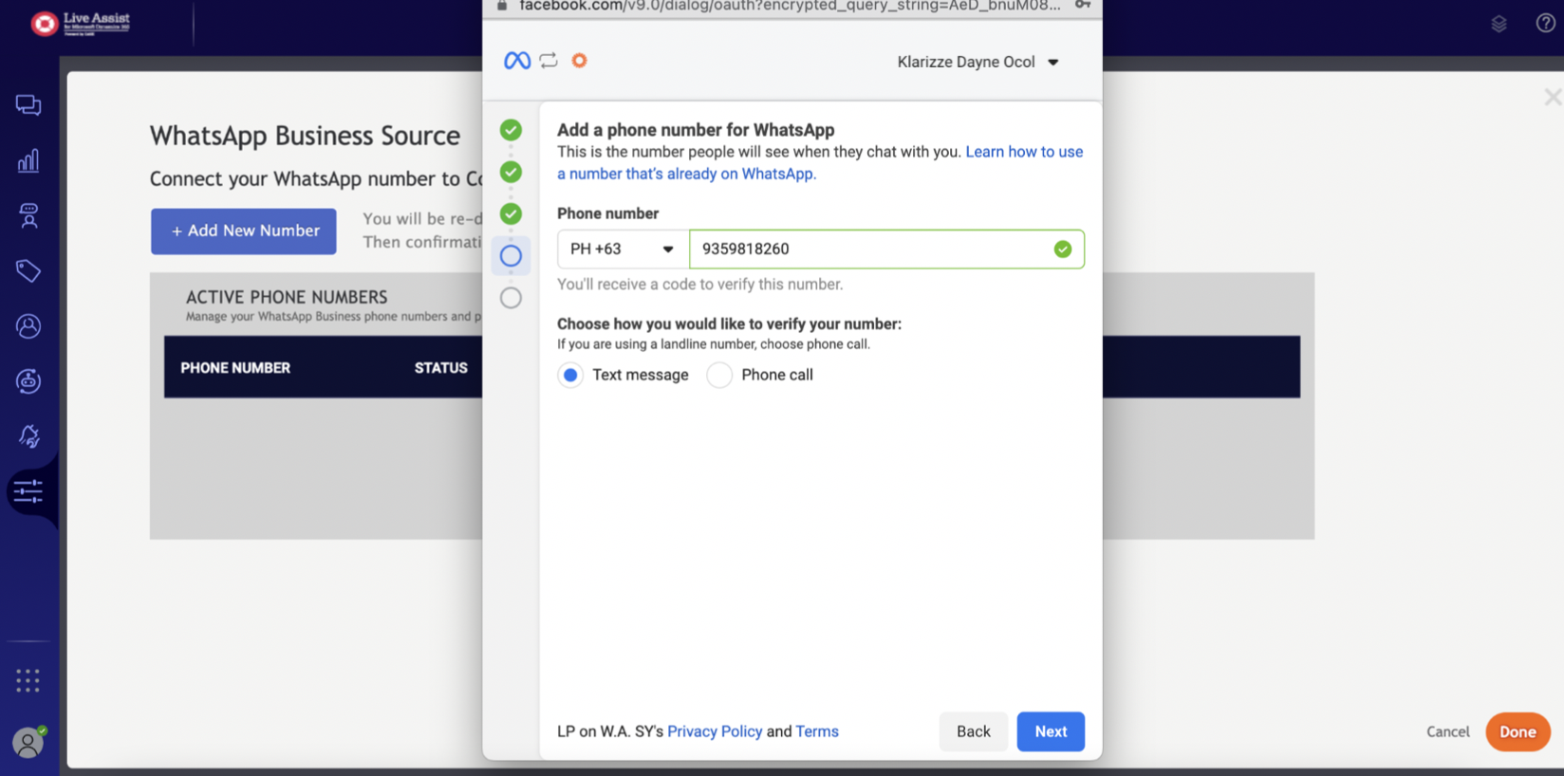Click third completed step checkmark
Viewport: 1564px width, 776px height.
tap(511, 213)
